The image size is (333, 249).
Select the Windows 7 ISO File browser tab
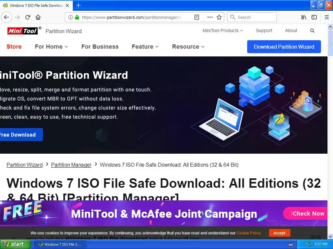pos(36,6)
